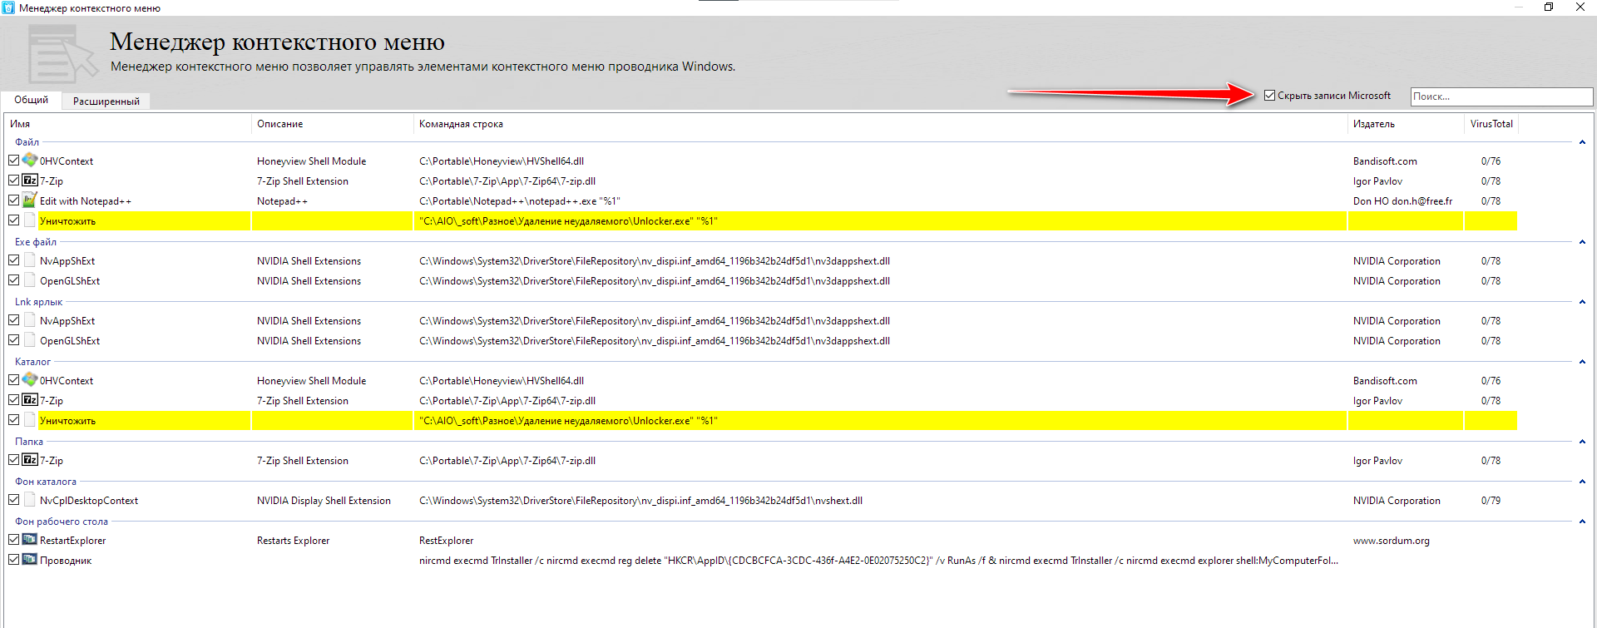The height and width of the screenshot is (628, 1597).
Task: Toggle Скрыть записи Microsoft checkbox
Action: pos(1269,96)
